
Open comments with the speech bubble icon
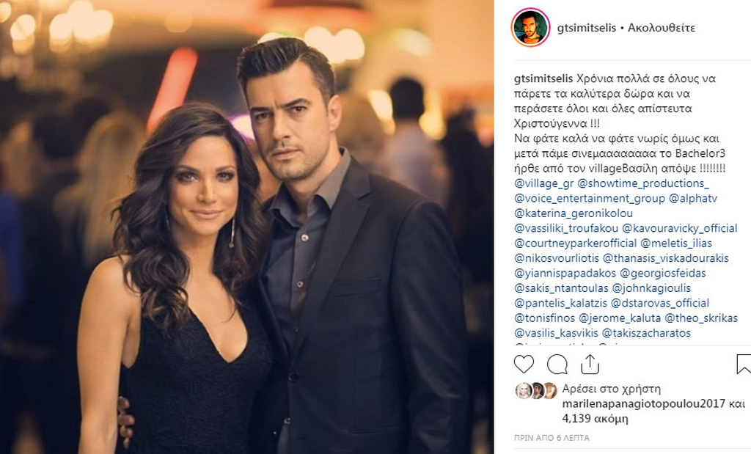[x=557, y=365]
